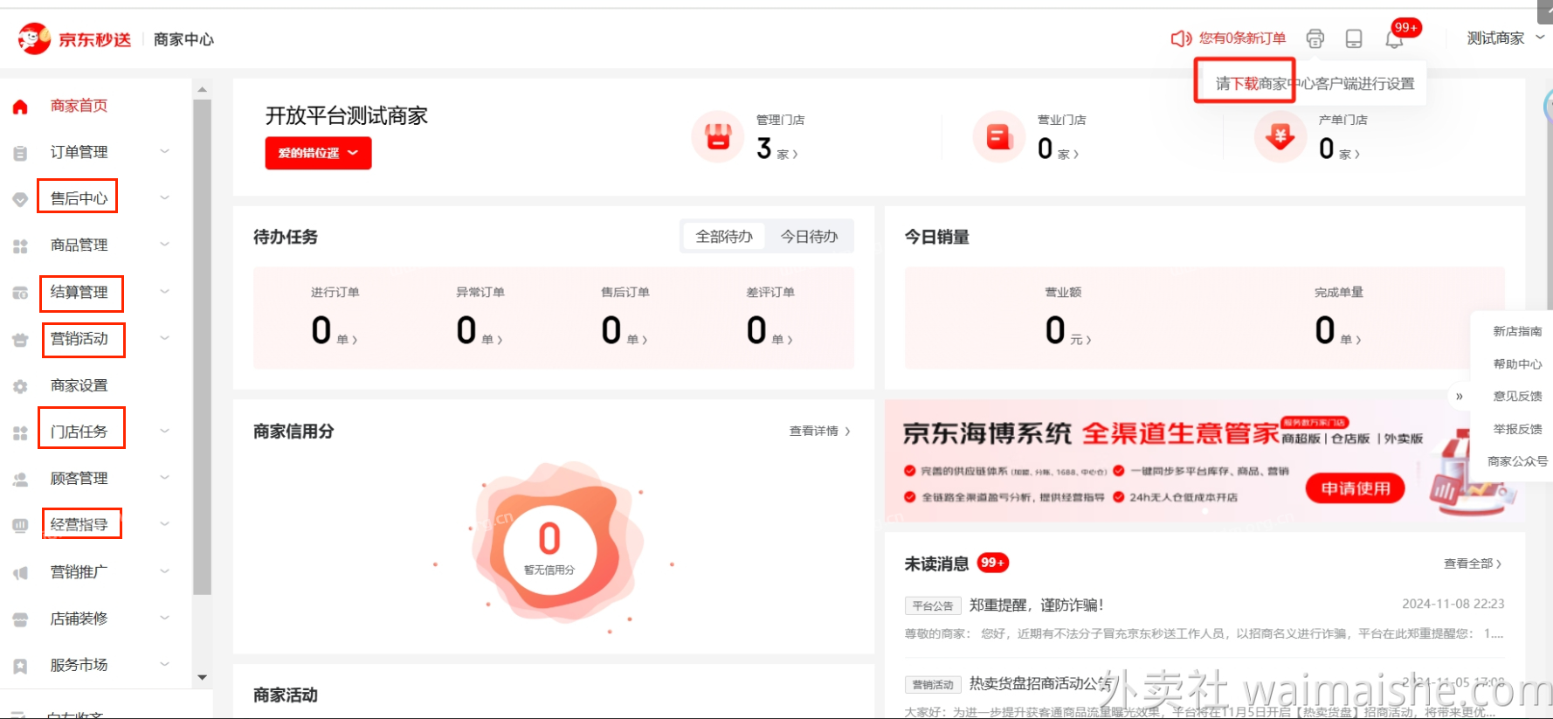View 售后订单 count
1553x719 pixels.
pyautogui.click(x=624, y=331)
